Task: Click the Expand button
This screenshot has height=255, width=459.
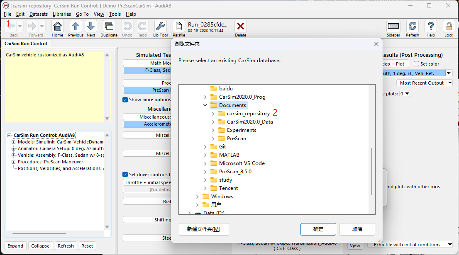Action: click(x=15, y=246)
